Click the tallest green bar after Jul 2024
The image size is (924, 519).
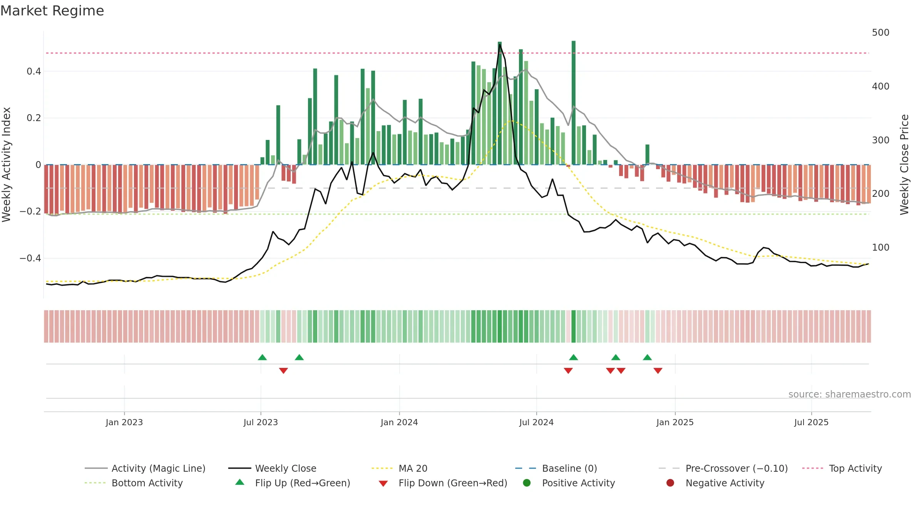(x=574, y=103)
